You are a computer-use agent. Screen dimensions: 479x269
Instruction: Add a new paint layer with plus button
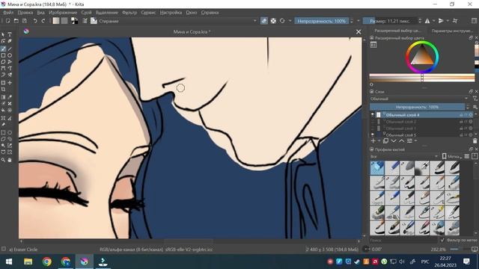(x=373, y=140)
